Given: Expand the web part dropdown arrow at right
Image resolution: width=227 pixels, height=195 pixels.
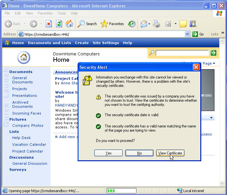Looking at the screenshot, I should pyautogui.click(x=211, y=118).
